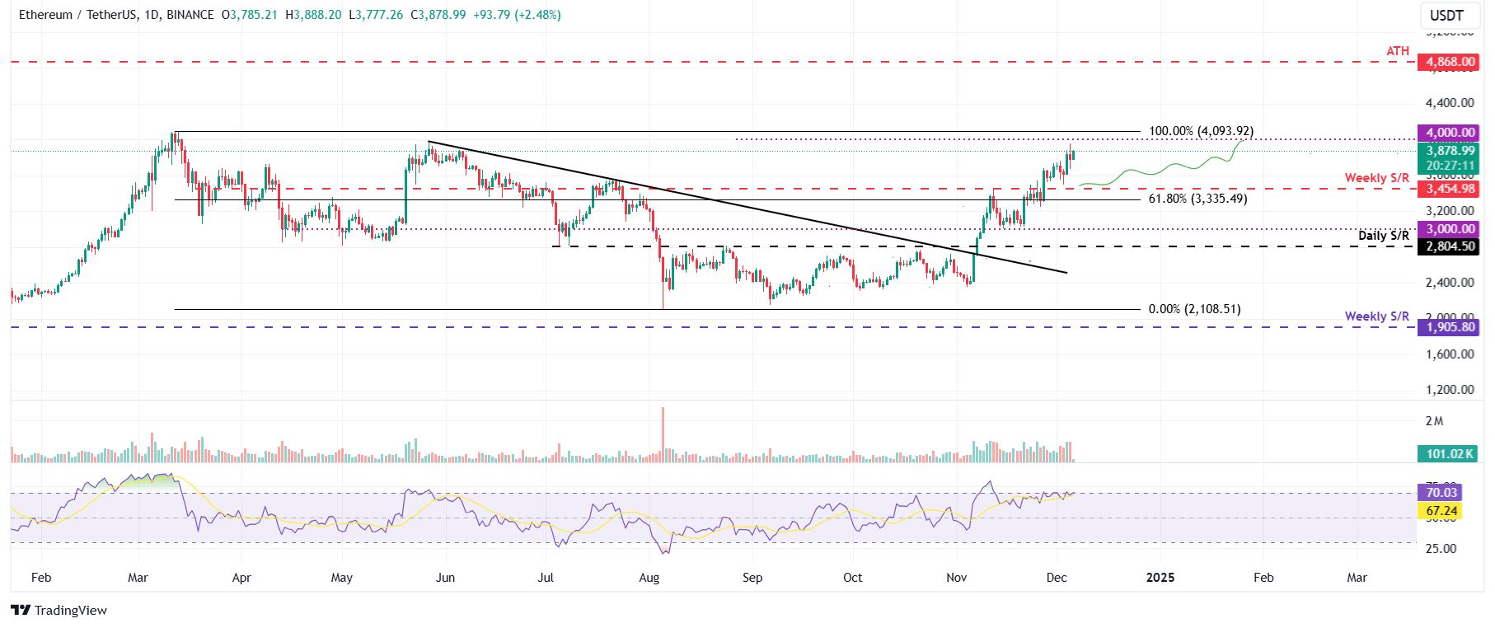Click the yellow RSI average tag 67.24
1495x628 pixels.
click(x=1440, y=511)
